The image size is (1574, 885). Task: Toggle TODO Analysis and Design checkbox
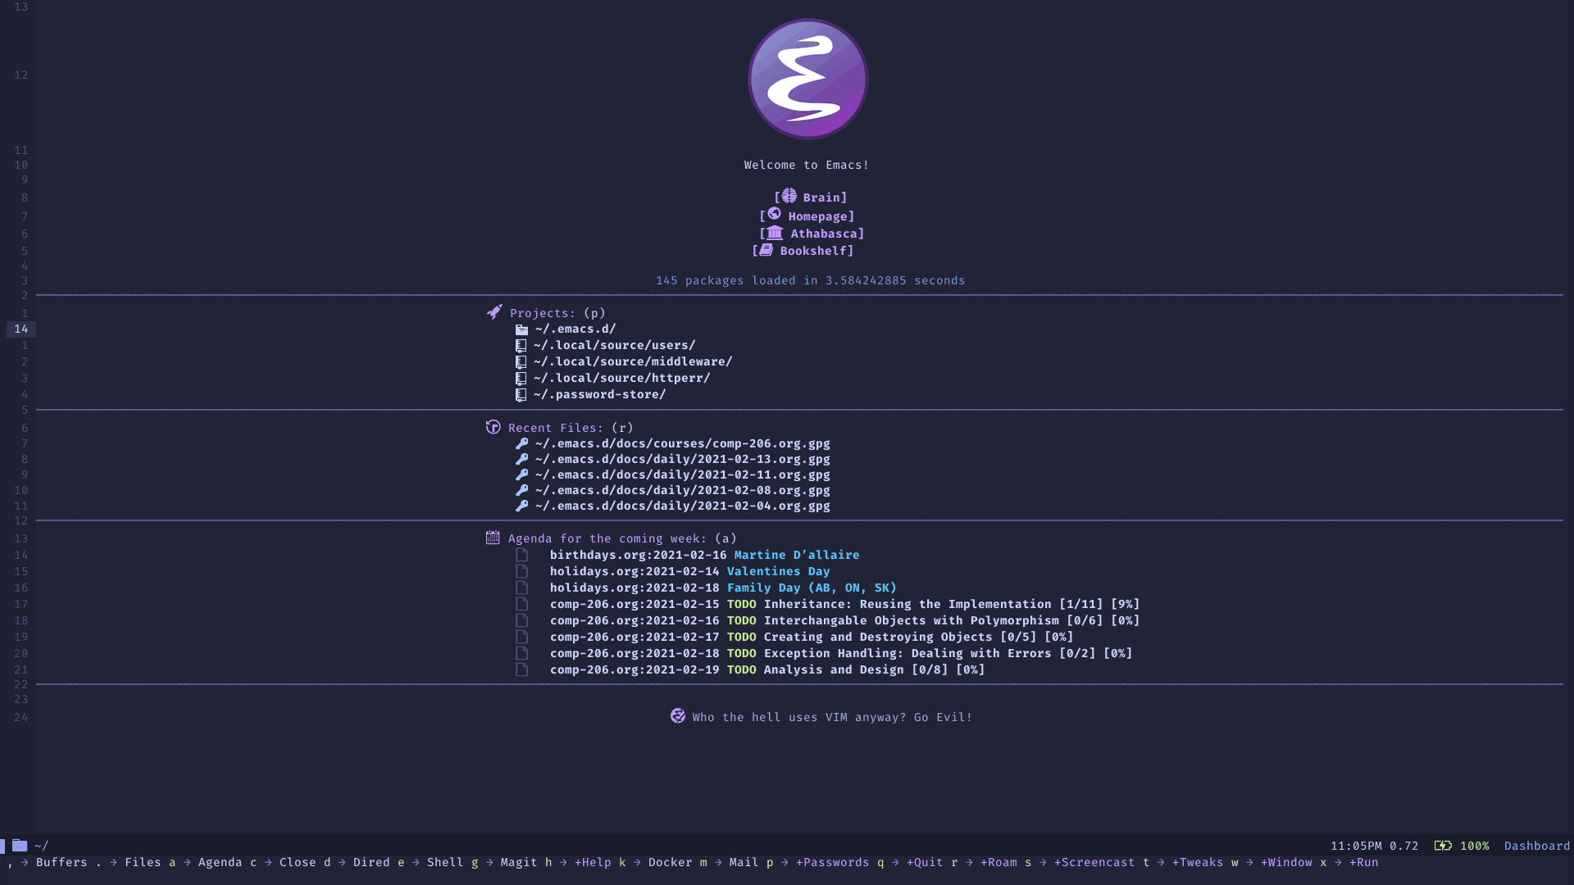pos(518,669)
